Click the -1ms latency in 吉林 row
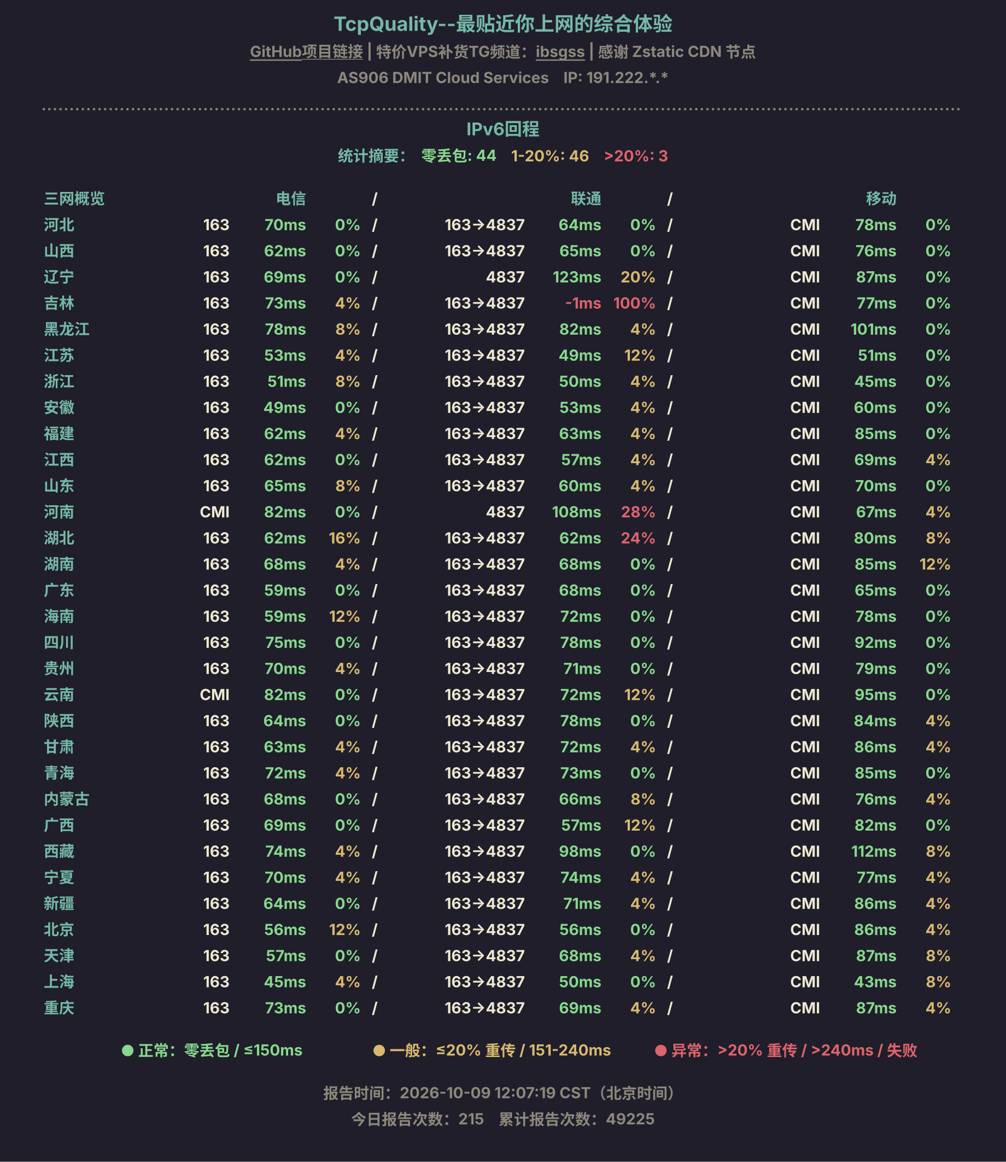Image resolution: width=1006 pixels, height=1162 pixels. pos(583,303)
